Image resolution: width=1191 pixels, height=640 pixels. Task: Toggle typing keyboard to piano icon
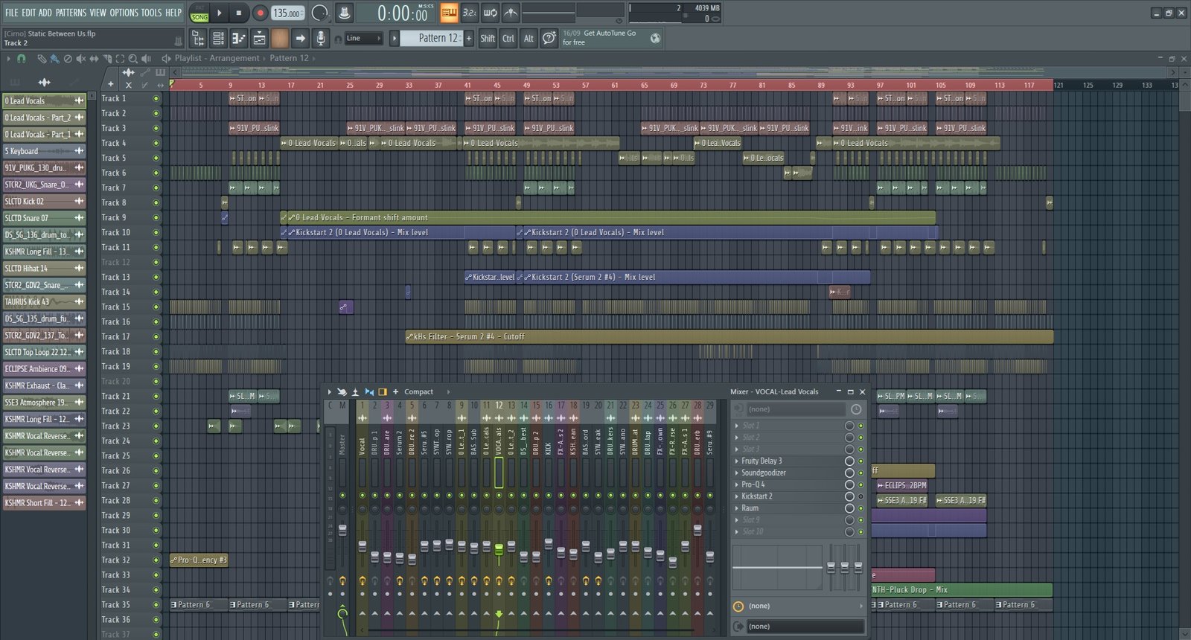pyautogui.click(x=449, y=13)
